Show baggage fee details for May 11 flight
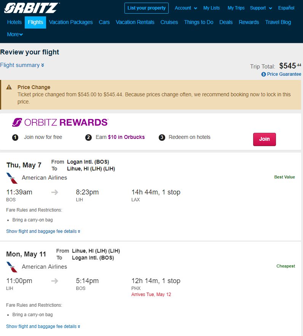Screen dimensions: 303x336 click(x=43, y=326)
